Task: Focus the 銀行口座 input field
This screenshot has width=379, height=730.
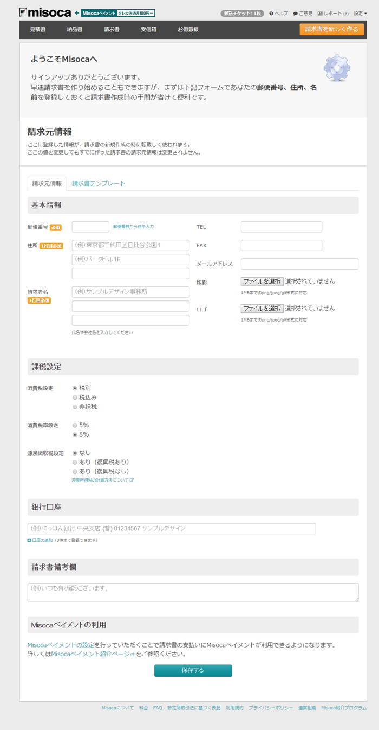Action: [x=172, y=529]
